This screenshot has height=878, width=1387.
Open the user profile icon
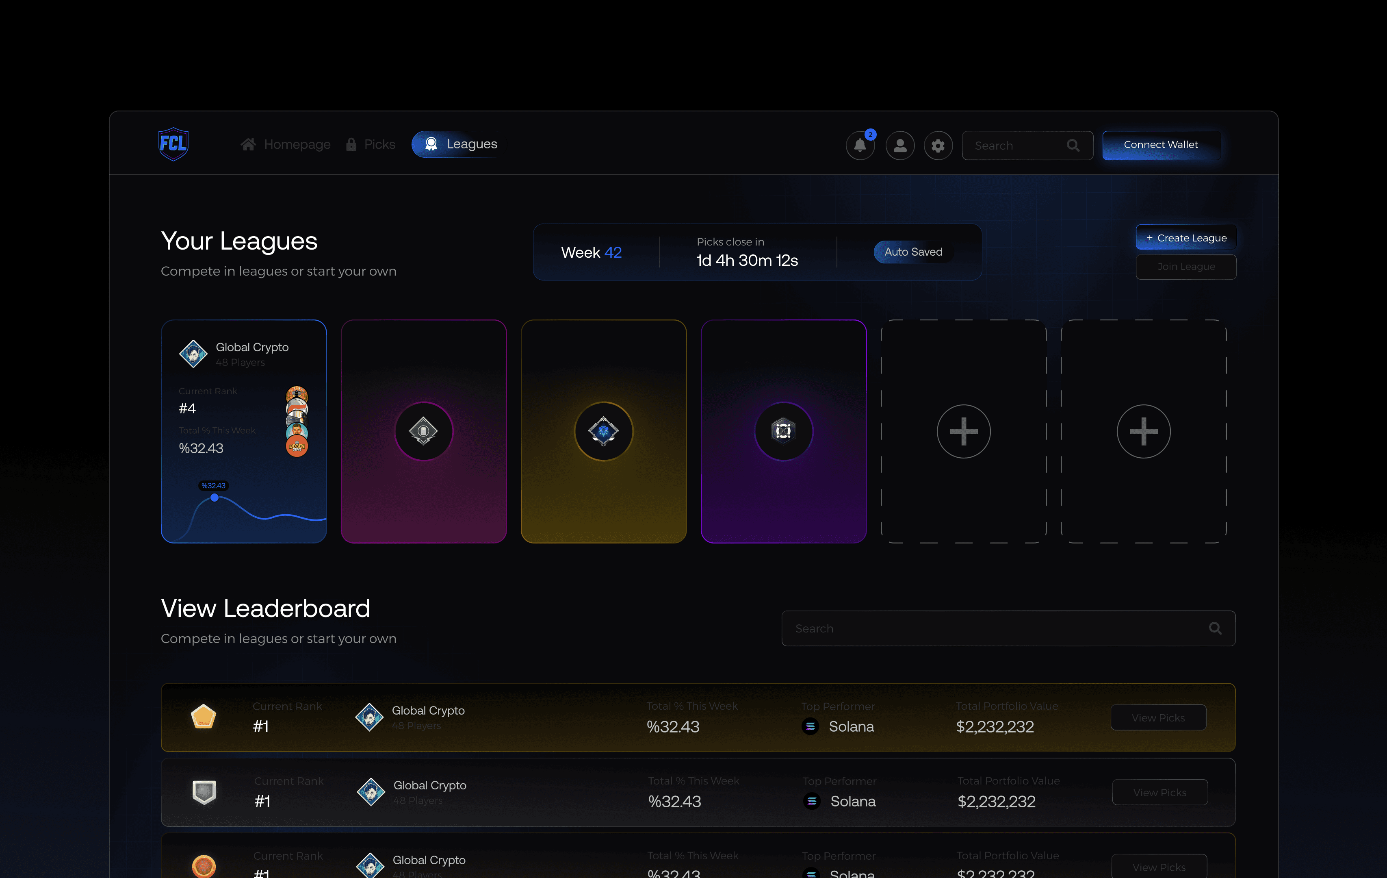[900, 145]
